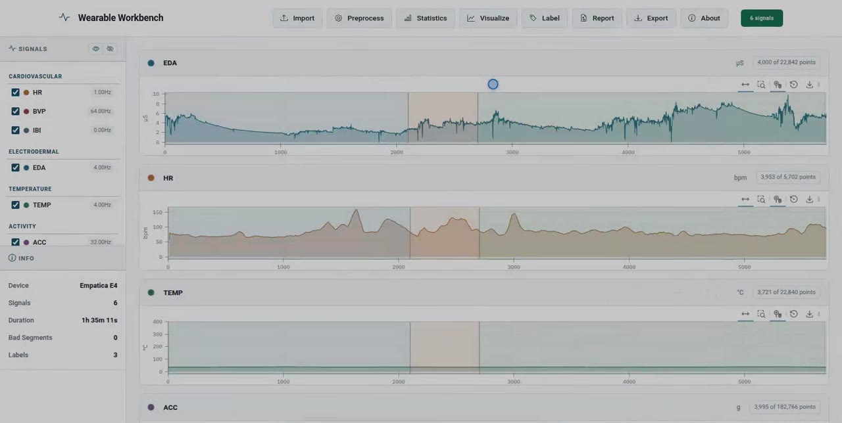Viewport: 842px width, 423px height.
Task: Click the Bad Segments info row
Action: 62,338
